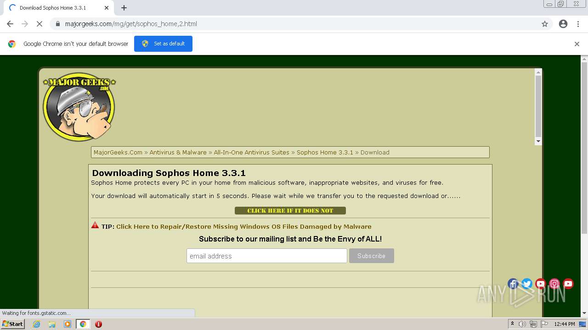Focus the email address field
588x330 pixels.
[266, 256]
